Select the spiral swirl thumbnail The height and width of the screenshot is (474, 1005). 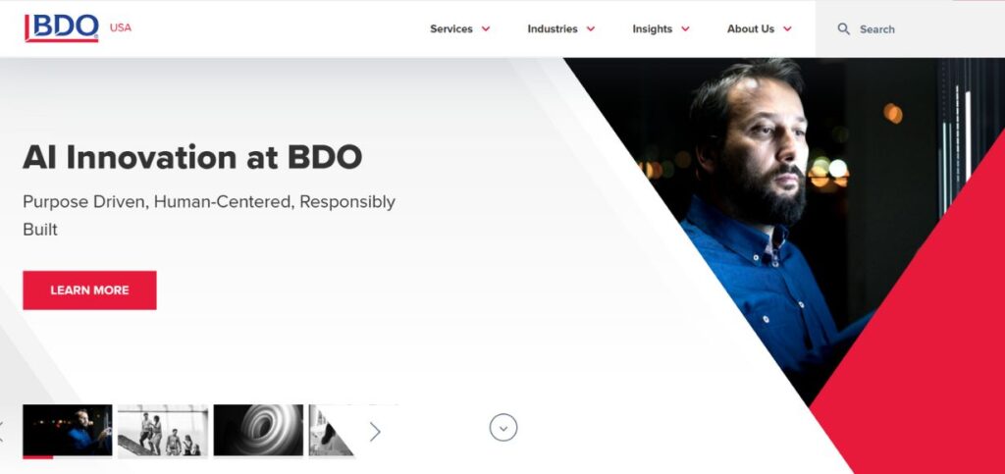[x=258, y=431]
